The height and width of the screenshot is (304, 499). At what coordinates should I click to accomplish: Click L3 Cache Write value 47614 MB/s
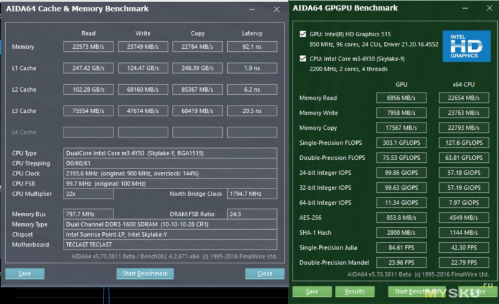coord(143,110)
